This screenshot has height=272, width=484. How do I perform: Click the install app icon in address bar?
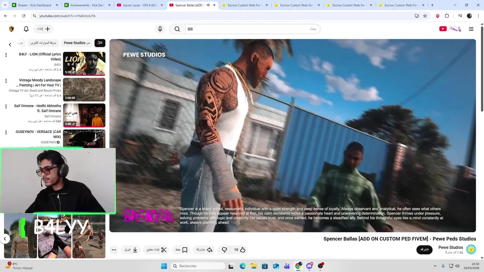point(417,16)
